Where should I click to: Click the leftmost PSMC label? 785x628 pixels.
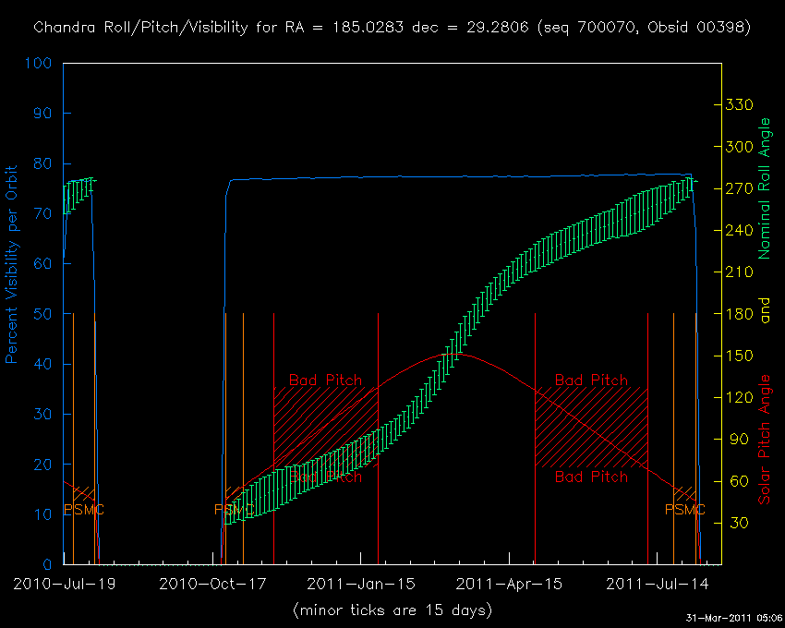(84, 510)
